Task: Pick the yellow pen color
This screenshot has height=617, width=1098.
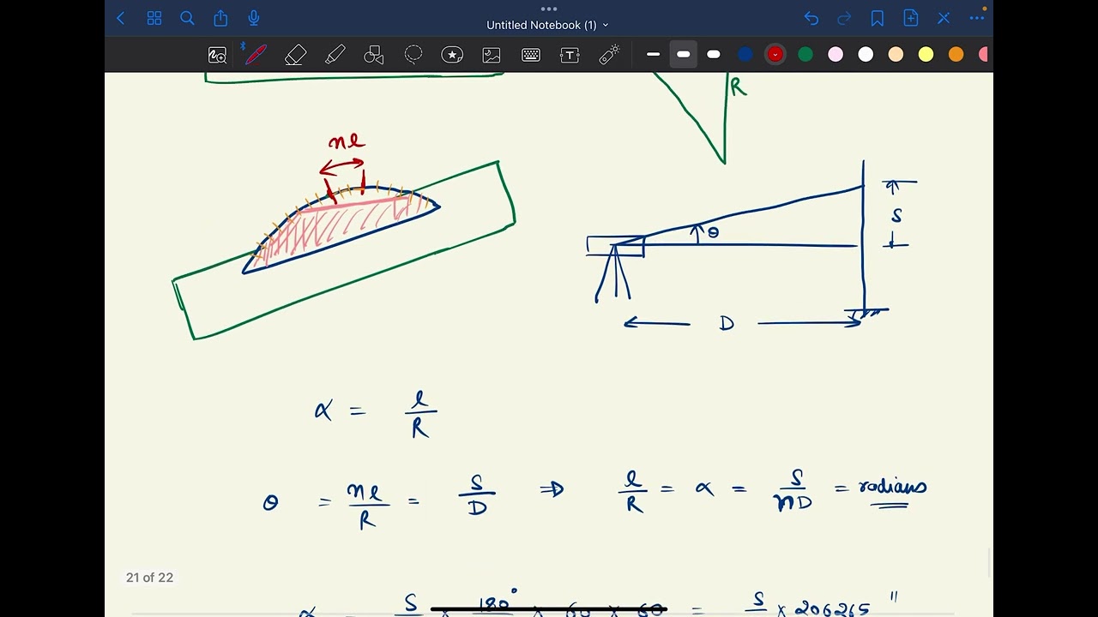Action: [x=926, y=54]
